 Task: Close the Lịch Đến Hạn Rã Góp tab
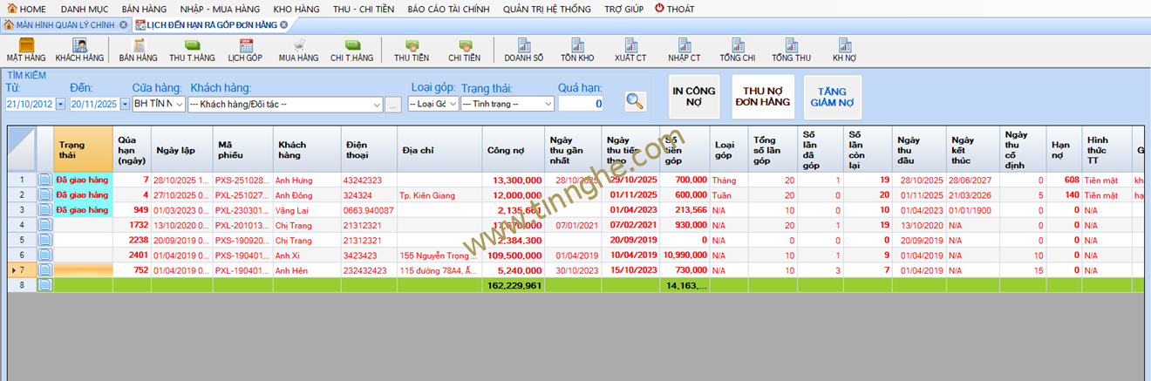point(284,24)
